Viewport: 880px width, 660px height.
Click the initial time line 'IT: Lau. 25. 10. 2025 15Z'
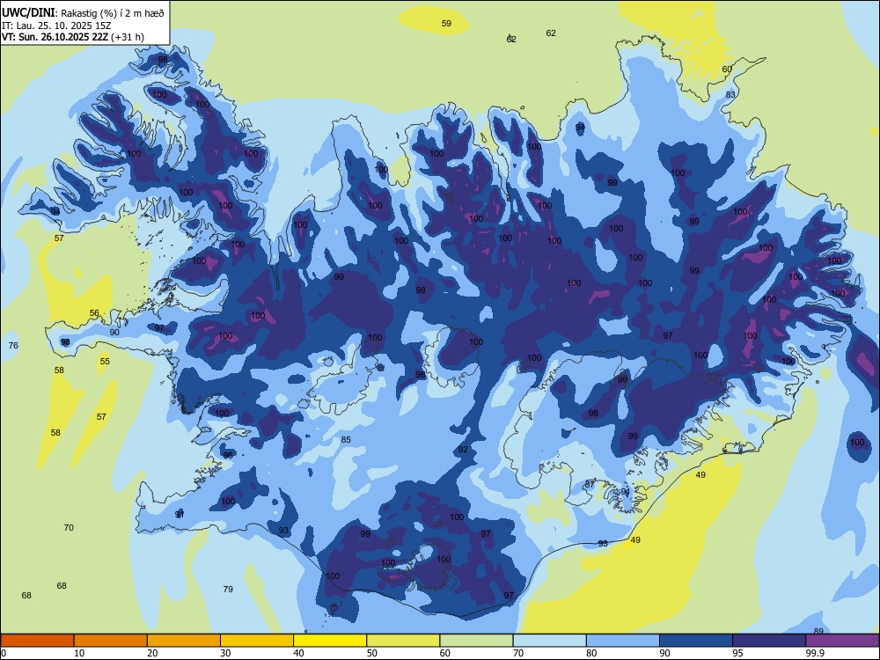click(x=56, y=26)
